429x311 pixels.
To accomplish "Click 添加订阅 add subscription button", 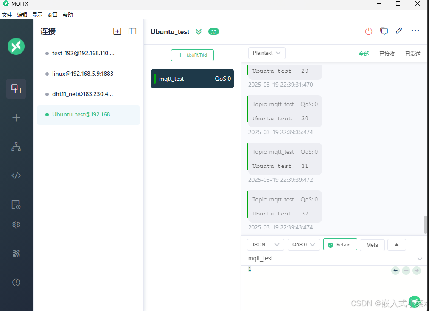I will tap(192, 55).
